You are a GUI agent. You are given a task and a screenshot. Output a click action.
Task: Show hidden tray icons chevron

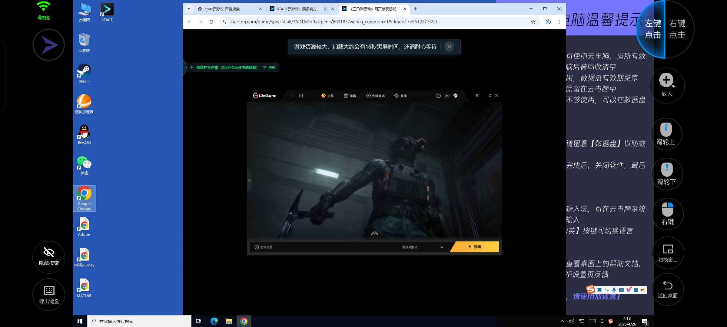562,321
